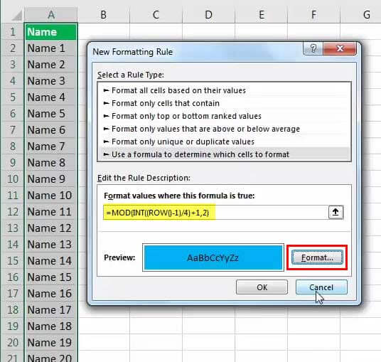Click cell containing 'Name 18'

click(x=51, y=326)
